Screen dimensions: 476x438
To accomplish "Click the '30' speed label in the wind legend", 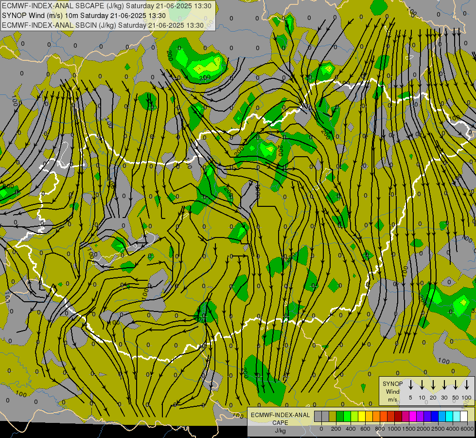I will (444, 398).
